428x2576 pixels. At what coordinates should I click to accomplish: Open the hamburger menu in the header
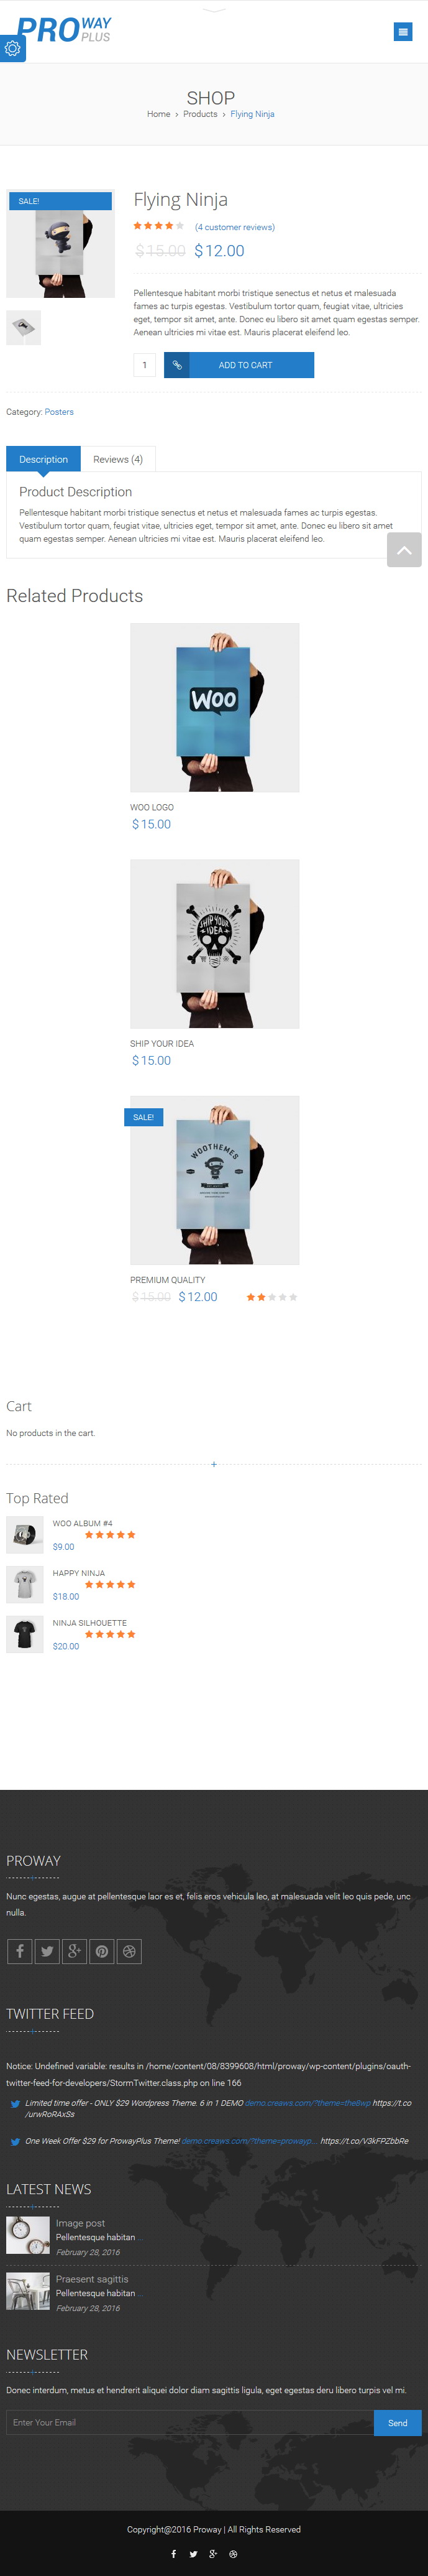(403, 32)
